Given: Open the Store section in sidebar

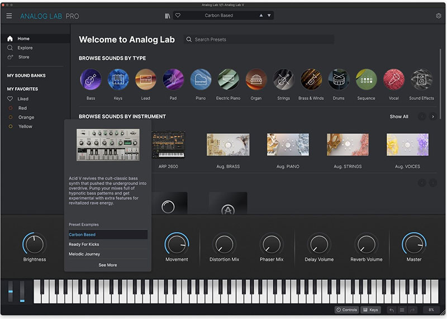Looking at the screenshot, I should coord(23,57).
